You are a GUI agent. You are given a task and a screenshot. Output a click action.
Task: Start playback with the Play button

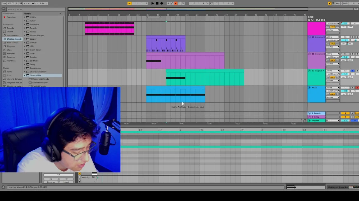tap(152, 3)
